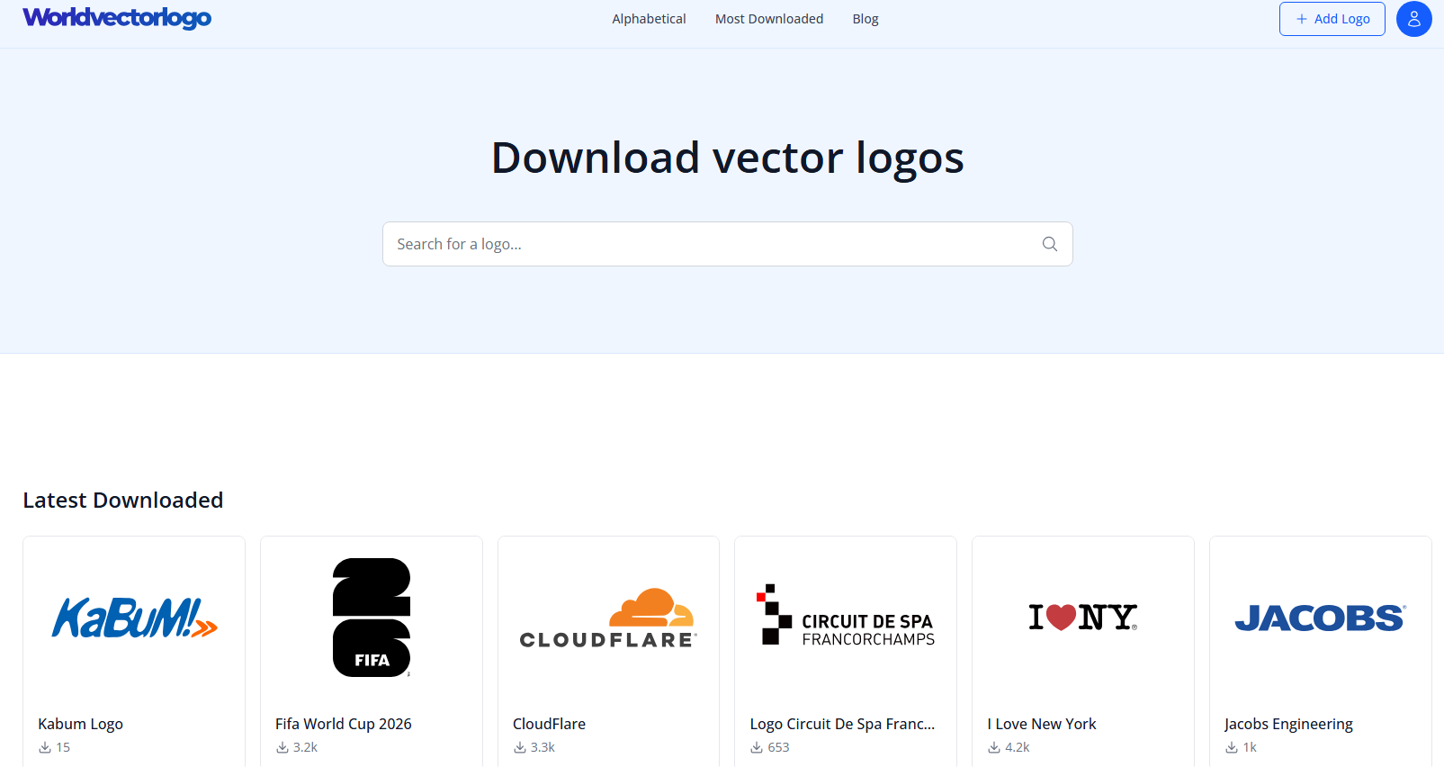Click the 653 download count
Viewport: 1444px width, 767px height.
[778, 747]
